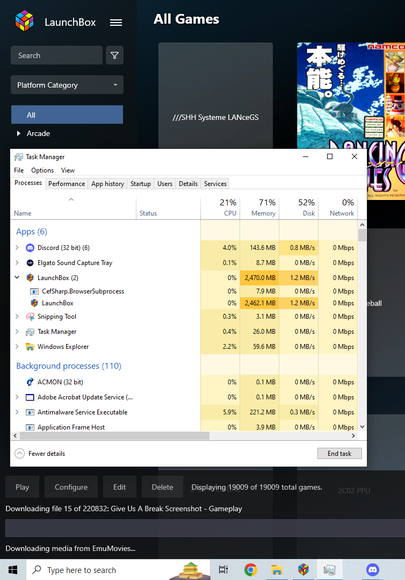Viewport: 405px width, 580px height.
Task: Click the ACMON (32 bit) process icon
Action: (x=30, y=382)
